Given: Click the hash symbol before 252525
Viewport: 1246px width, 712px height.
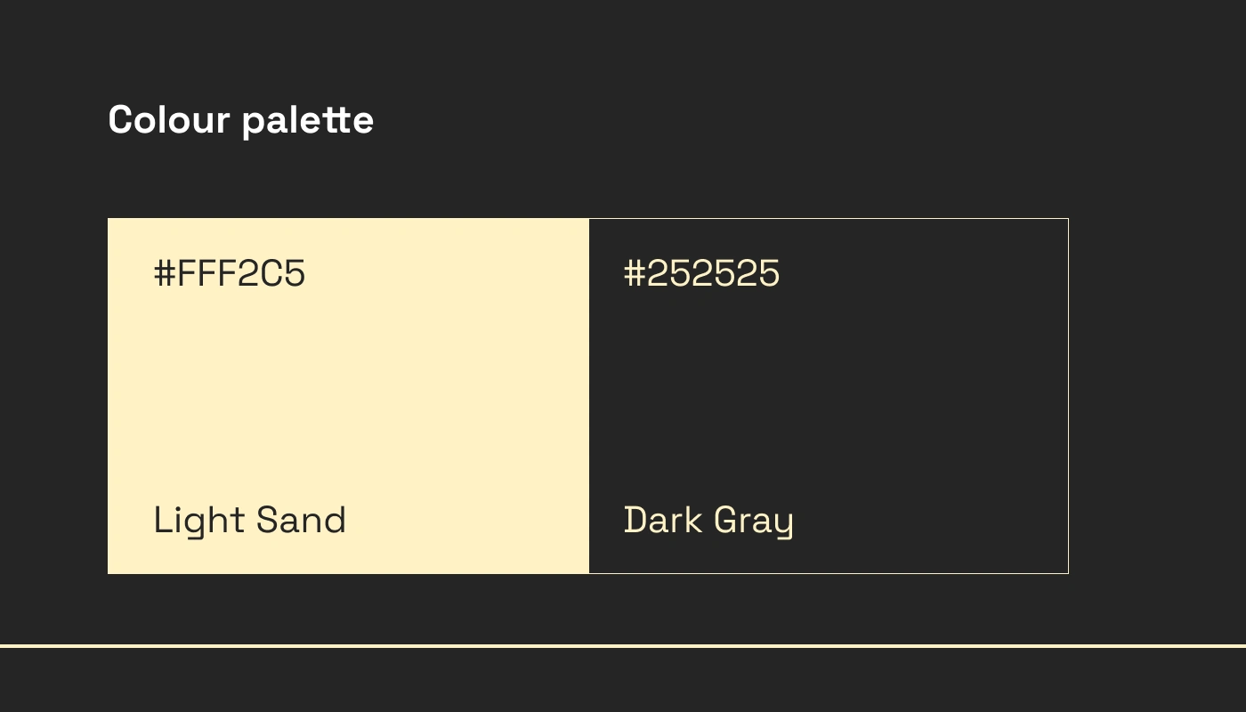Looking at the screenshot, I should point(634,273).
